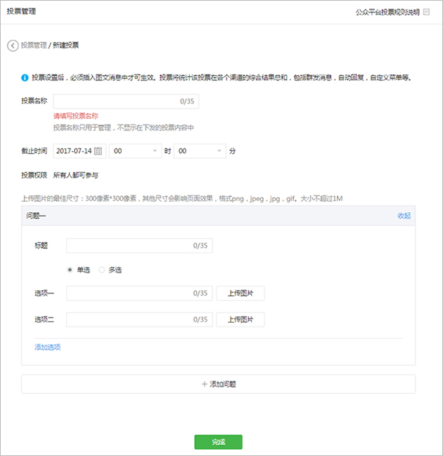Click 上传图片 button for 选项二
Image resolution: width=443 pixels, height=456 pixels.
pyautogui.click(x=240, y=320)
